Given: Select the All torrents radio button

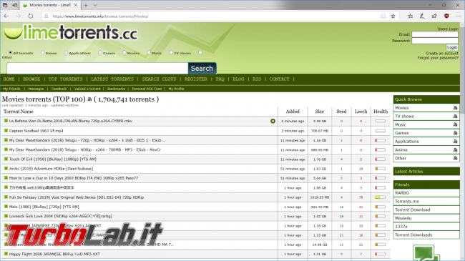Looking at the screenshot, I should [x=11, y=52].
